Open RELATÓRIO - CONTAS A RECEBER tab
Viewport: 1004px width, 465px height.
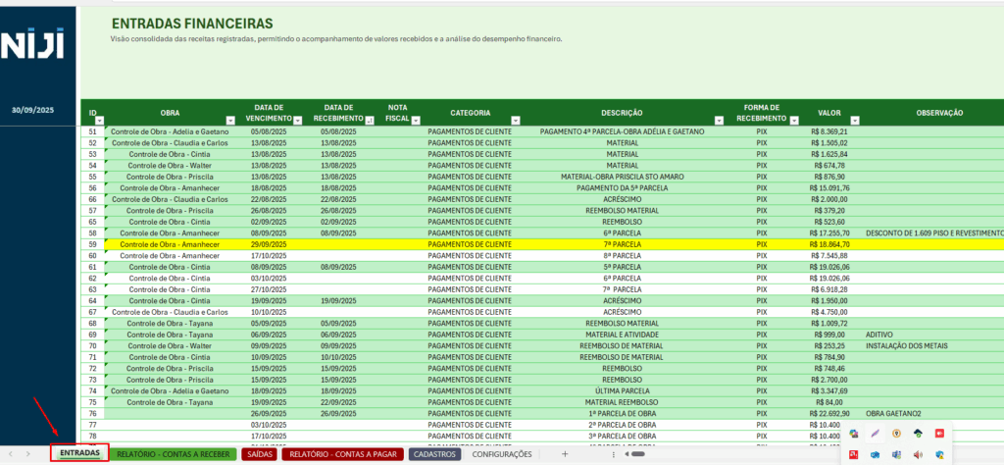point(173,454)
